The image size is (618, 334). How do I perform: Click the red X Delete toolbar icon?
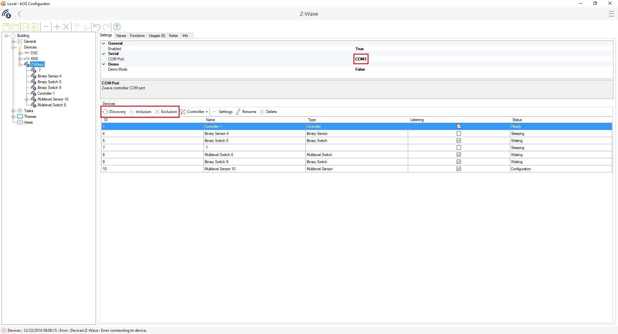tap(66, 27)
